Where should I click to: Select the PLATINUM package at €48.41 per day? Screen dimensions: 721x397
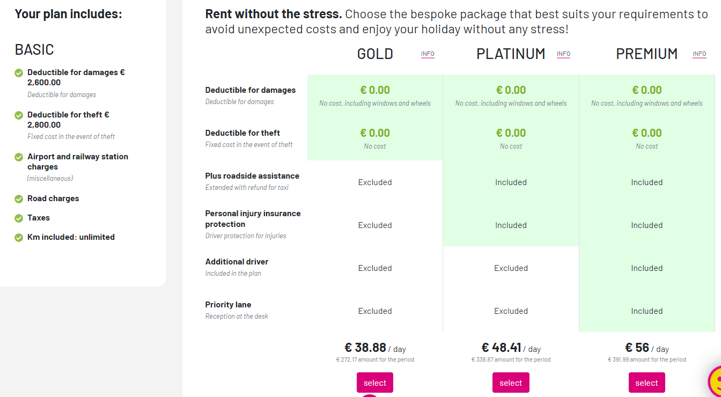511,383
